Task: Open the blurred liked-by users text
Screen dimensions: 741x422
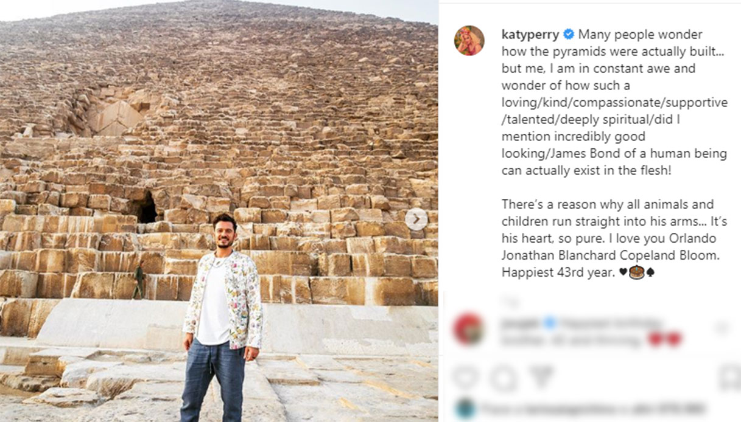Action: click(x=594, y=409)
